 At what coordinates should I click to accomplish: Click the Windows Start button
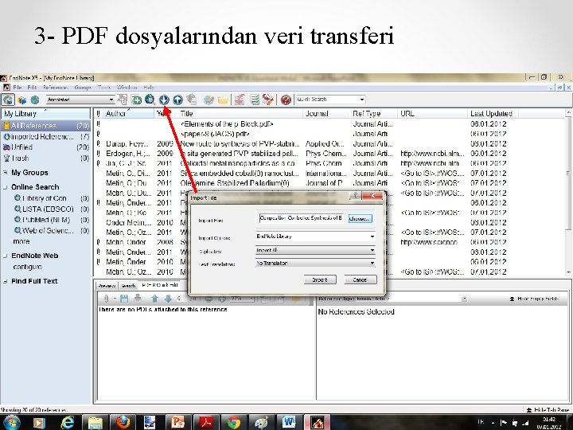pyautogui.click(x=11, y=422)
